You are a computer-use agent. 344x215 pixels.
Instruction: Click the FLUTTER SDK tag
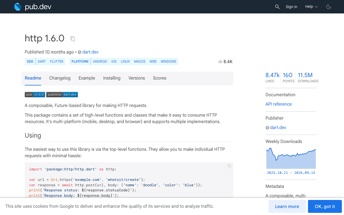(x=57, y=62)
